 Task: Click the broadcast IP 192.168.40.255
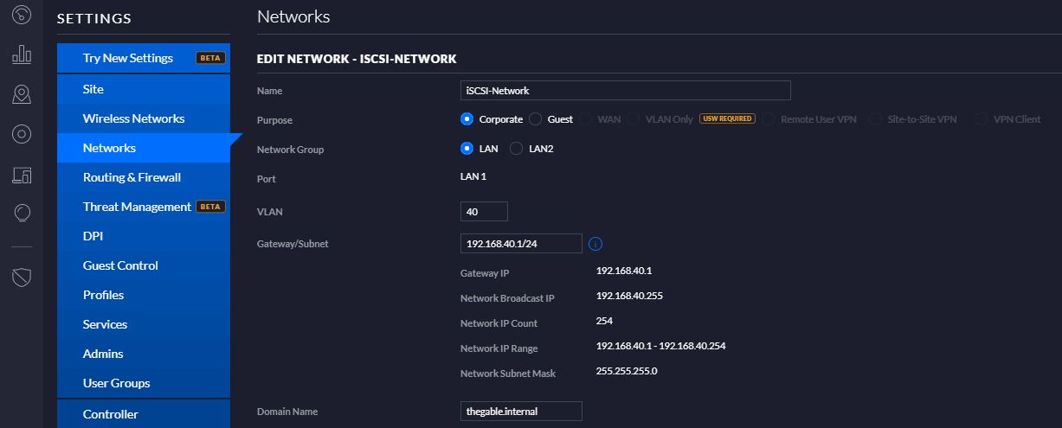click(629, 296)
